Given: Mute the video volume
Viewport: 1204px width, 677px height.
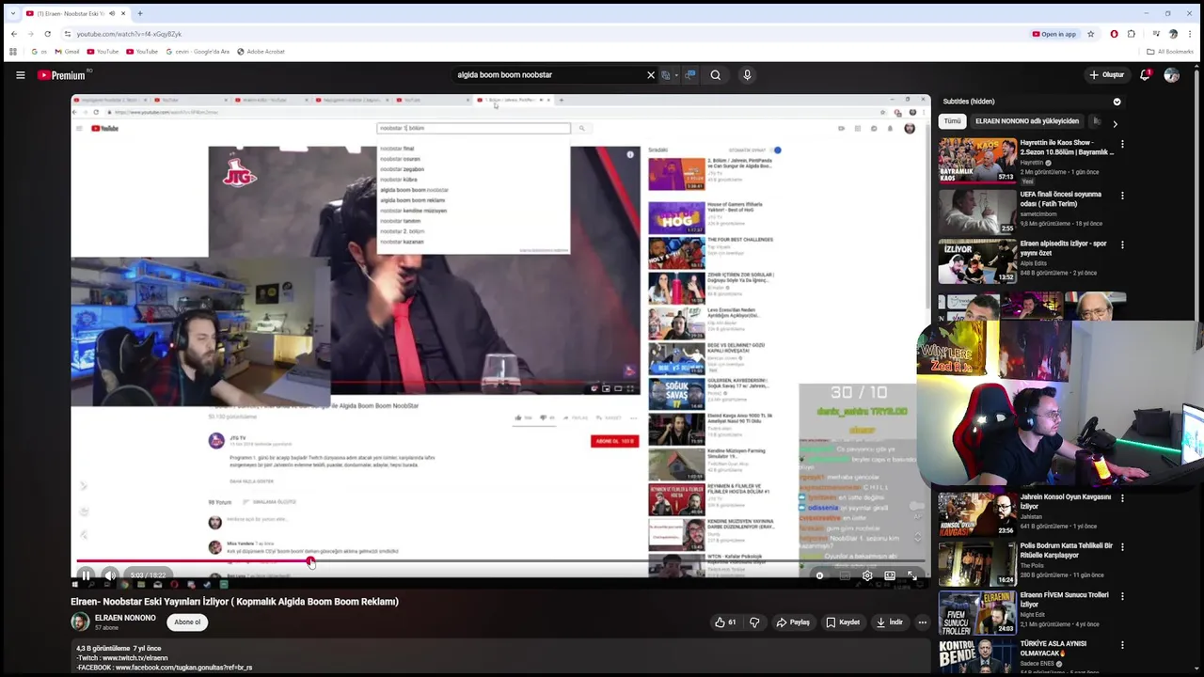Looking at the screenshot, I should [110, 575].
